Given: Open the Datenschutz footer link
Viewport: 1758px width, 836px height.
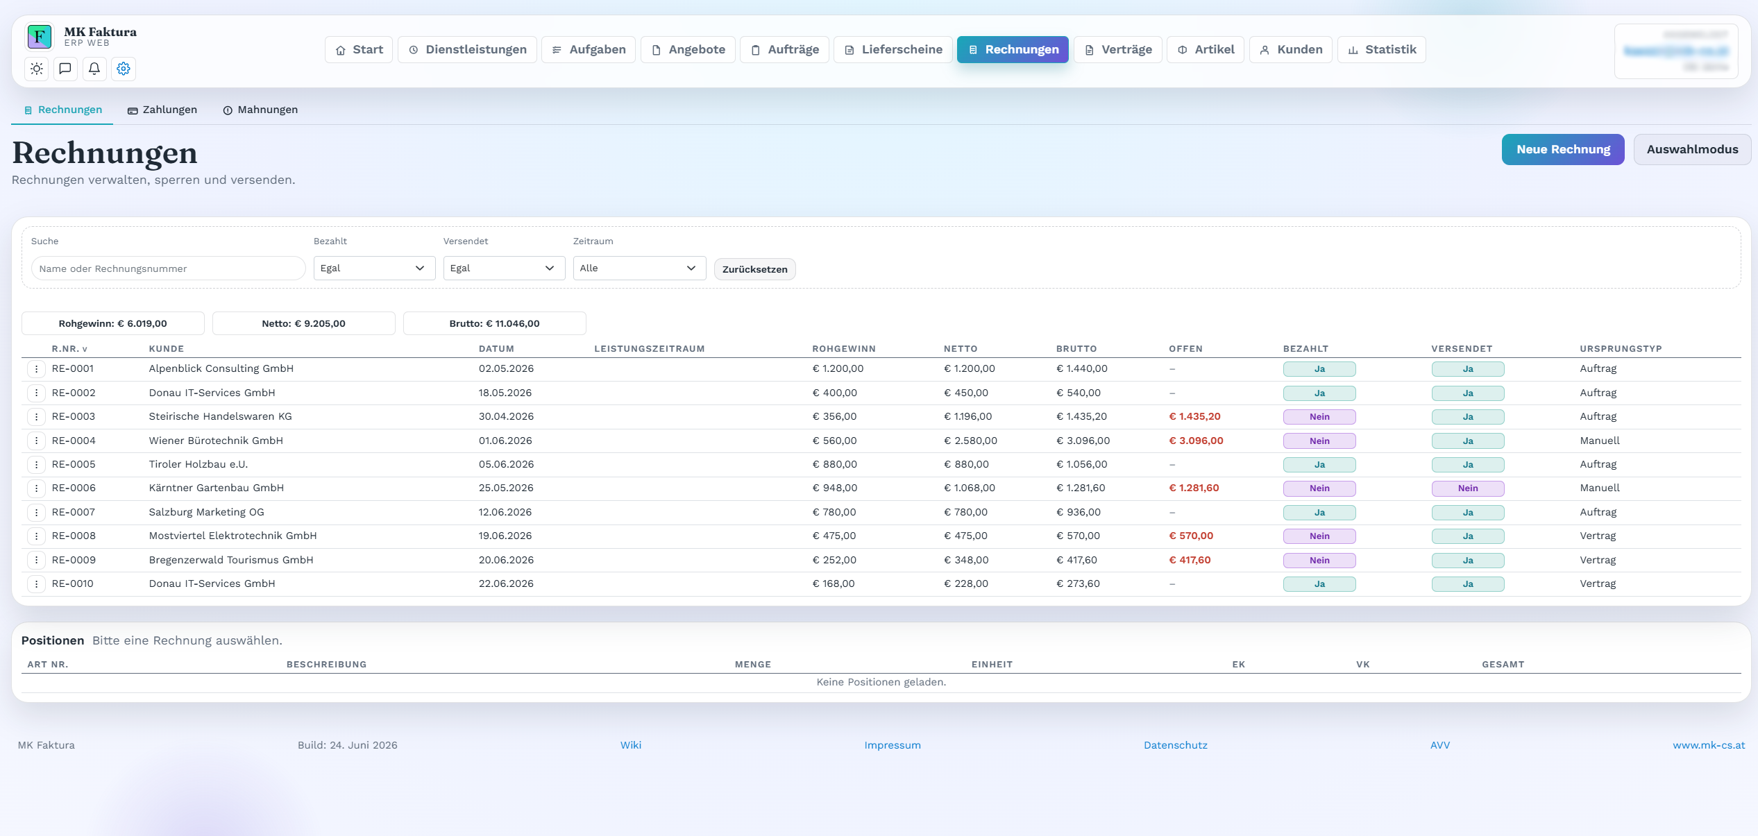Looking at the screenshot, I should 1176,745.
